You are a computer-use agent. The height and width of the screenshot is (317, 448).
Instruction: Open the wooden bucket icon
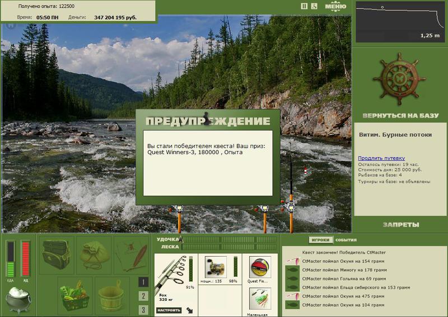click(x=111, y=295)
